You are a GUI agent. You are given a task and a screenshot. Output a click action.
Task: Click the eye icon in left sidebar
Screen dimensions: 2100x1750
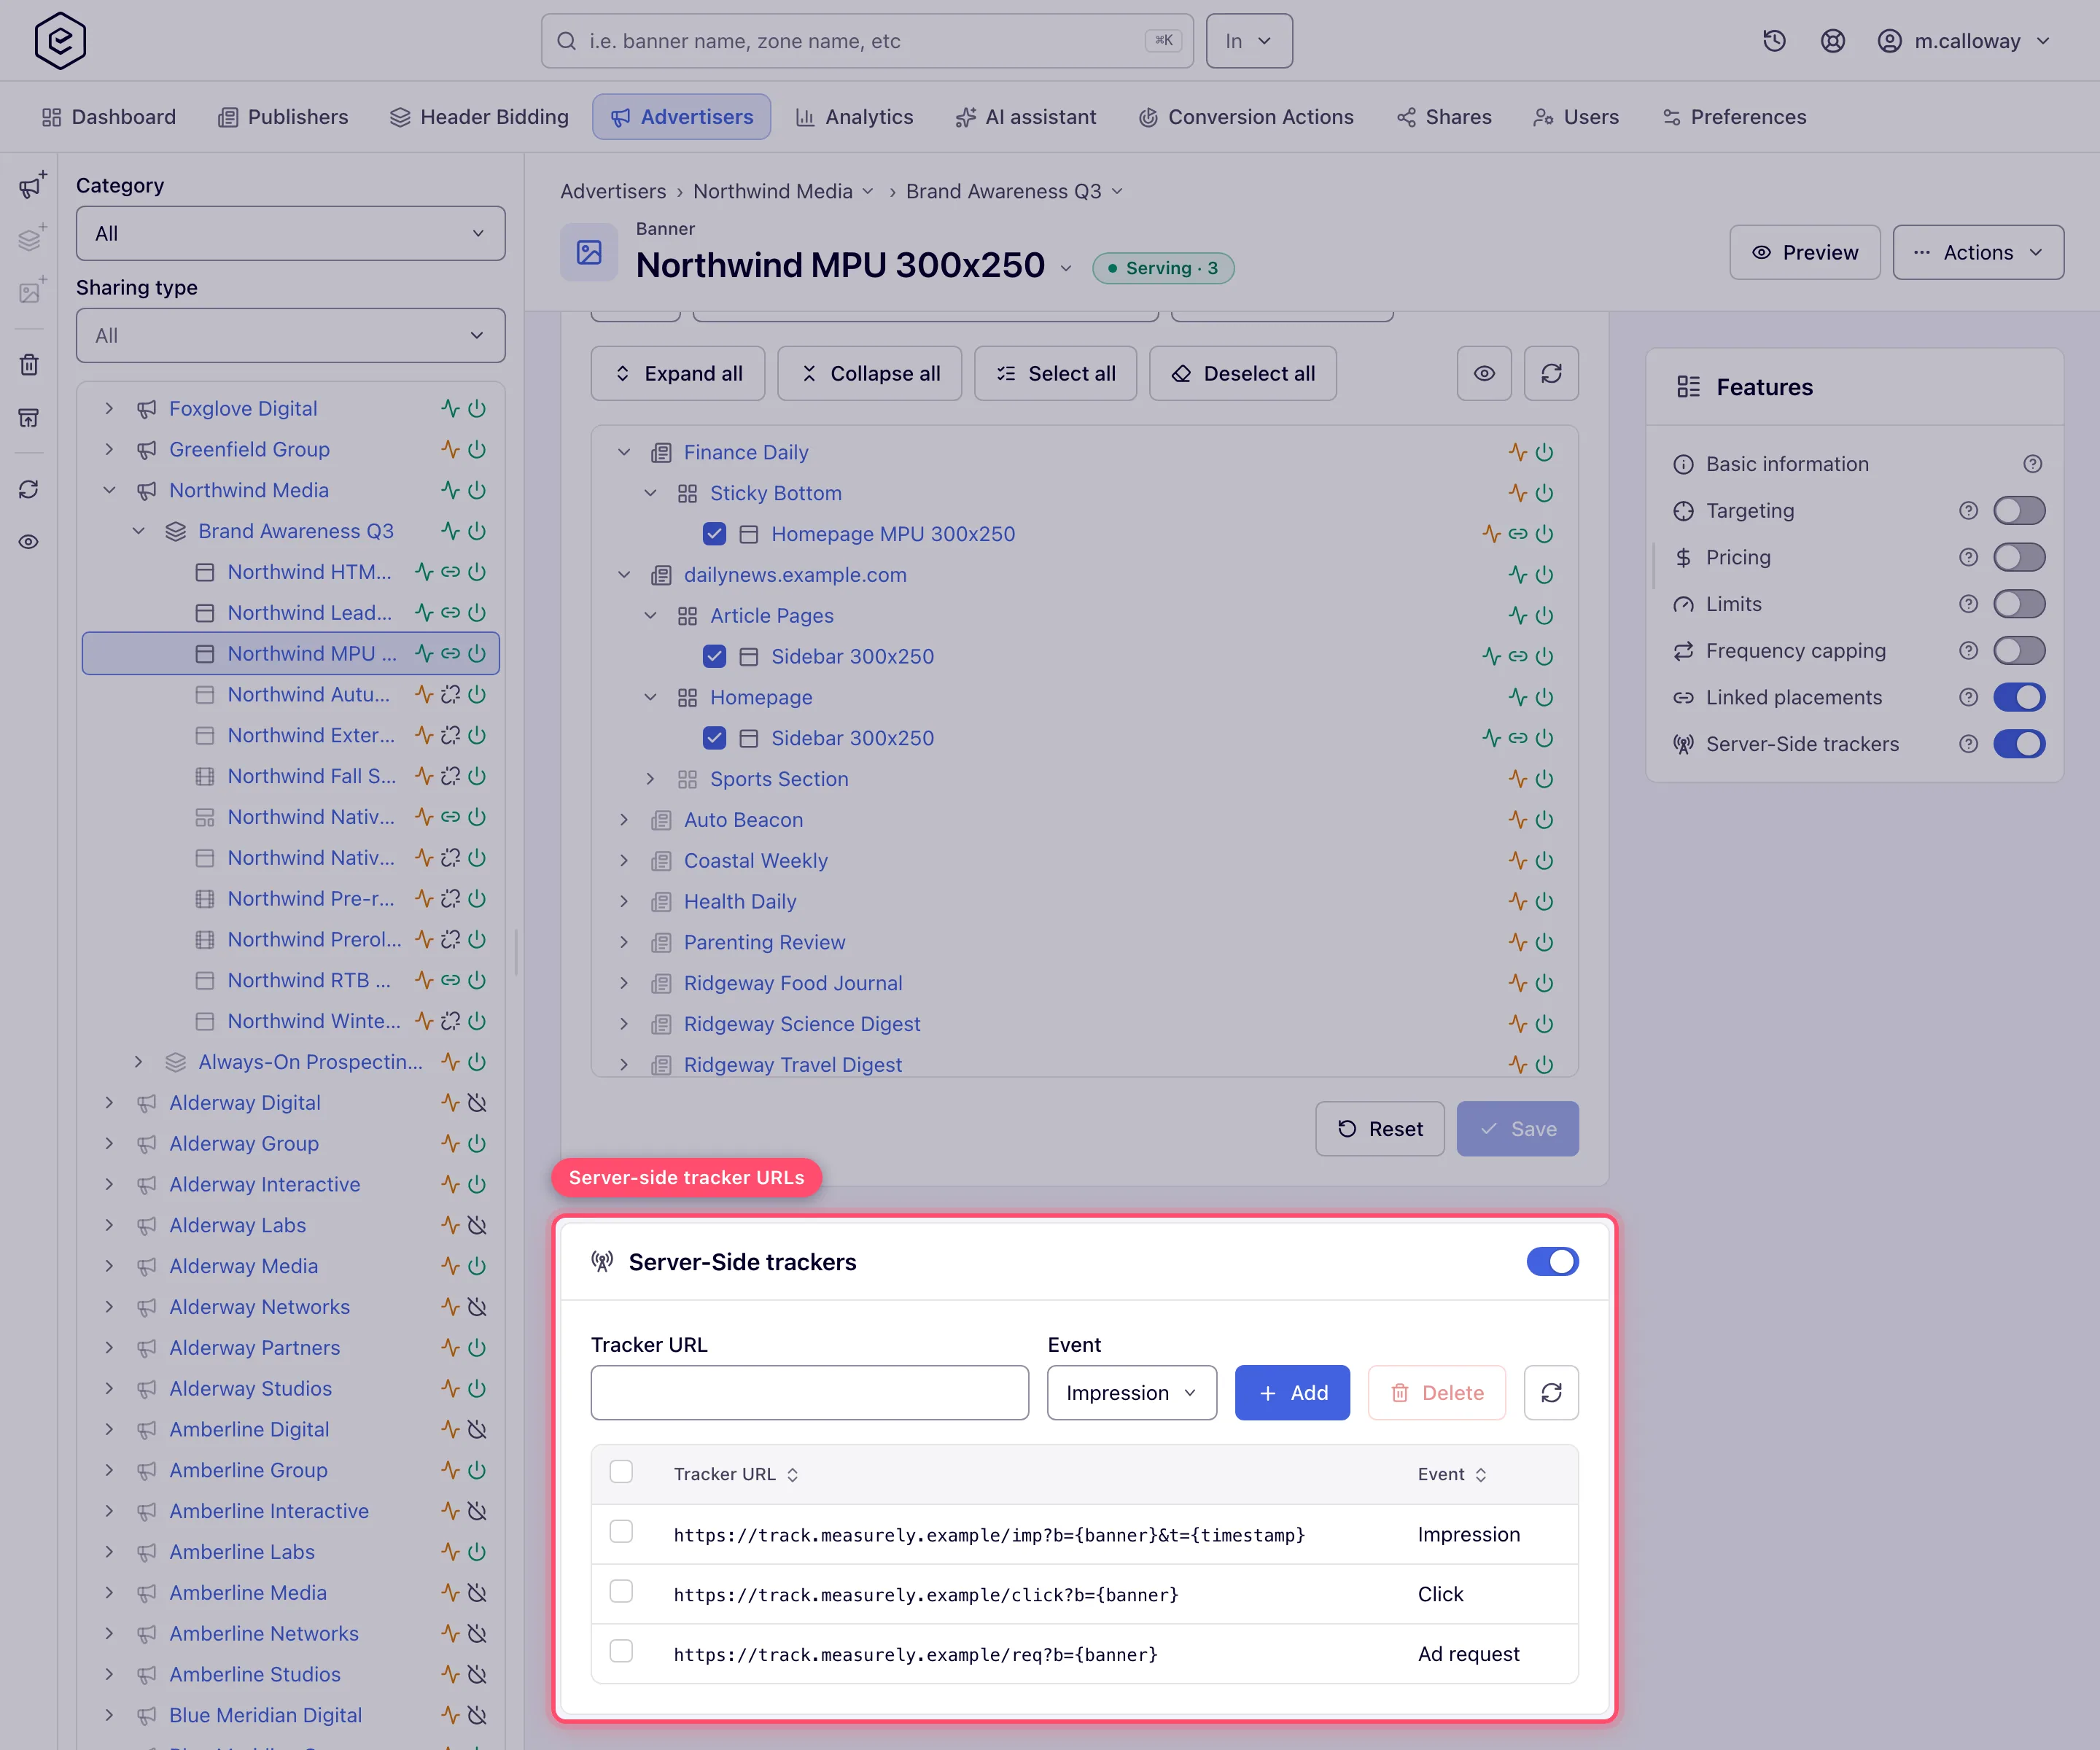pos(29,542)
